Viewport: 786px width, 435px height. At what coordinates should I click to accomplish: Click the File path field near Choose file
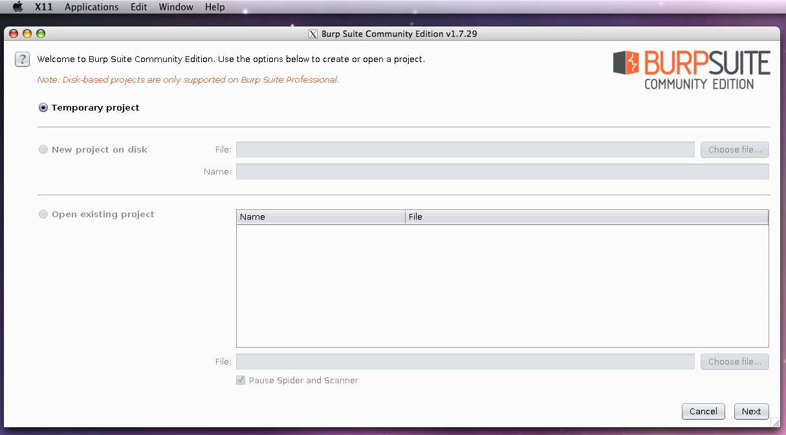(465, 361)
